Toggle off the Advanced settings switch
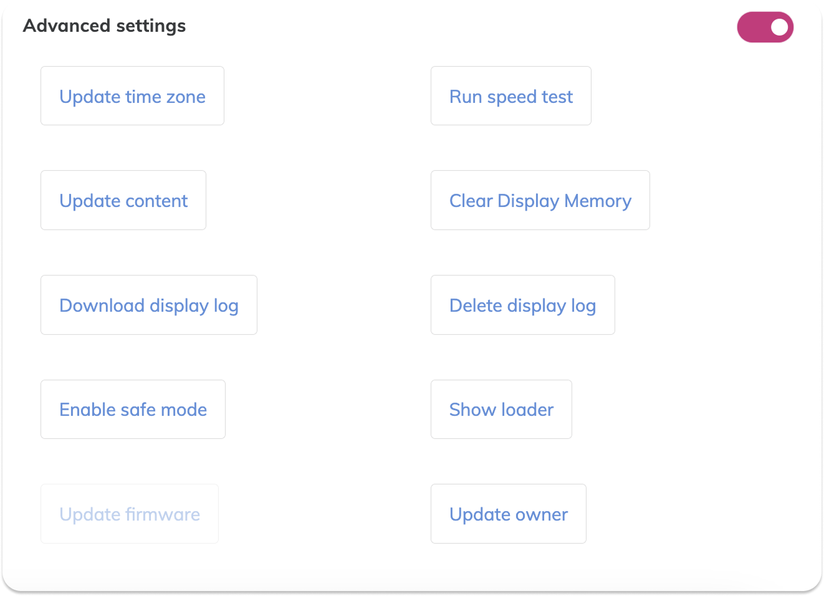 tap(765, 27)
